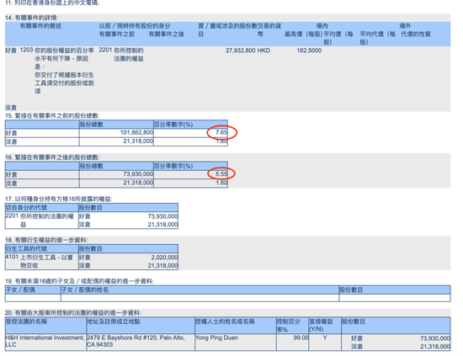Click the '控制百分率%' header
The height and width of the screenshot is (356, 463).
click(289, 325)
